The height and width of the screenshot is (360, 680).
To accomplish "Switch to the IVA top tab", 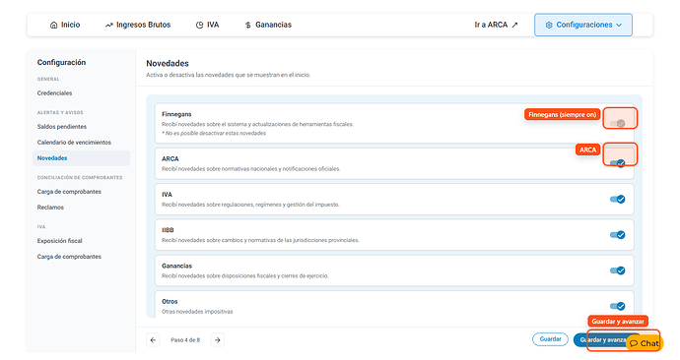I will (207, 26).
